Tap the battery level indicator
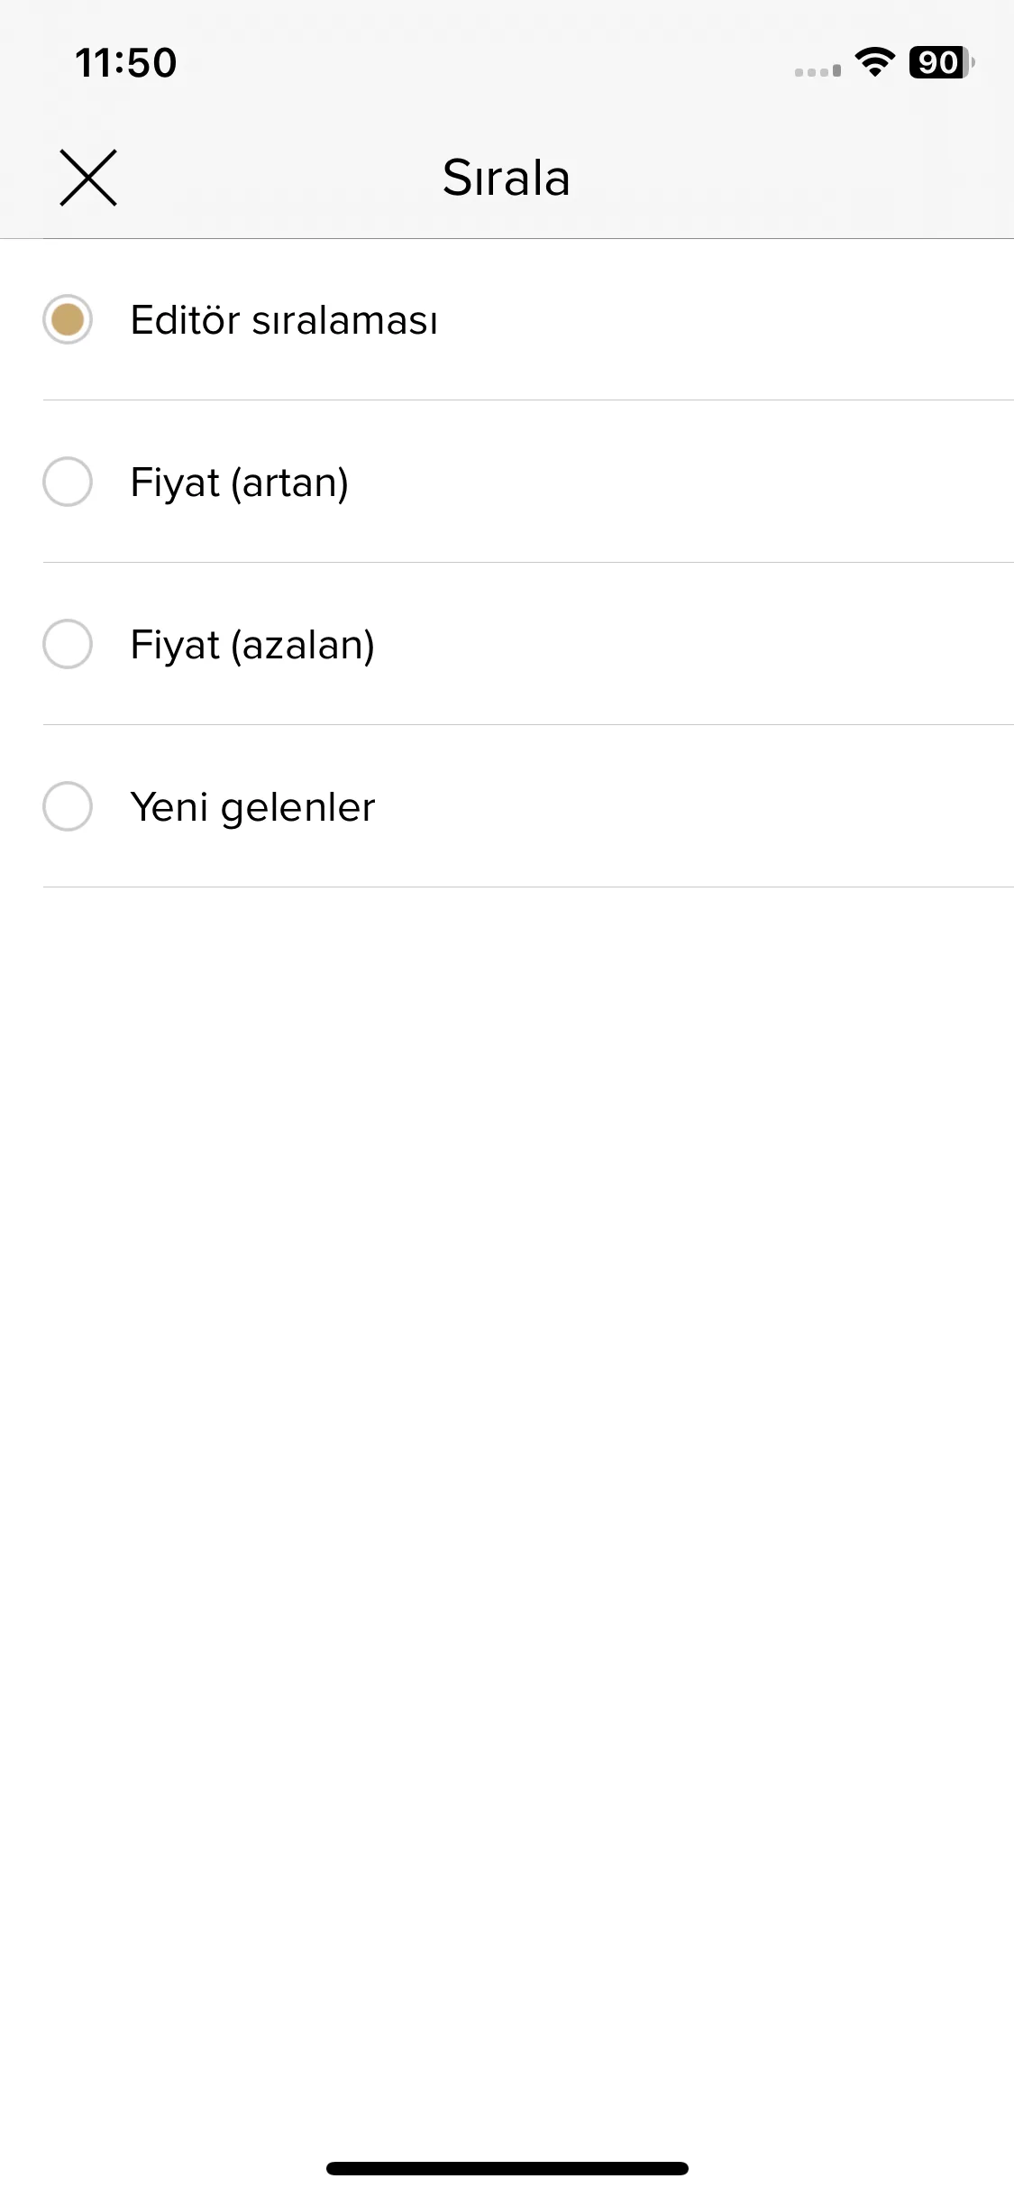The image size is (1014, 2197). point(942,62)
